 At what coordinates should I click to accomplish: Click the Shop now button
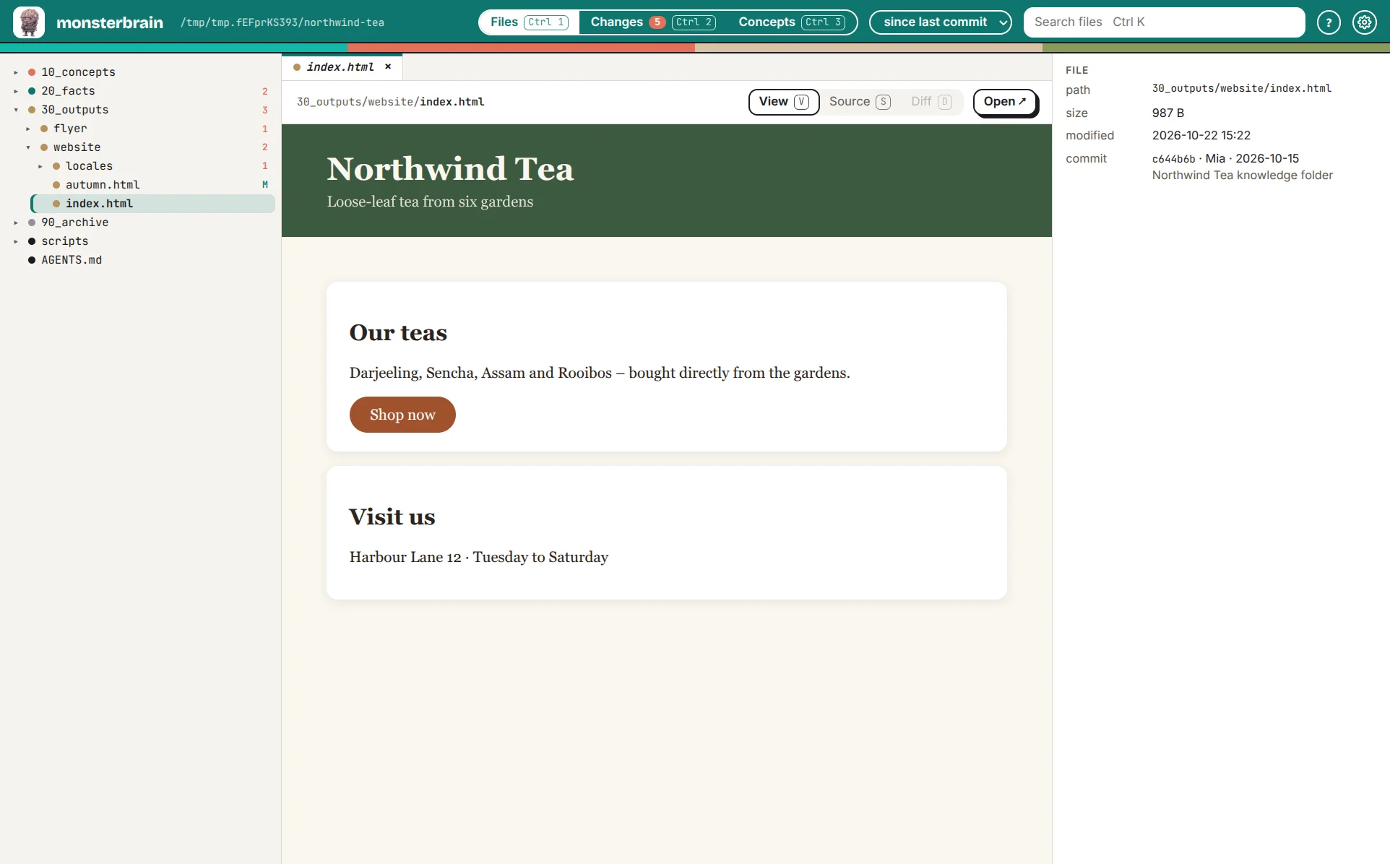coord(402,415)
